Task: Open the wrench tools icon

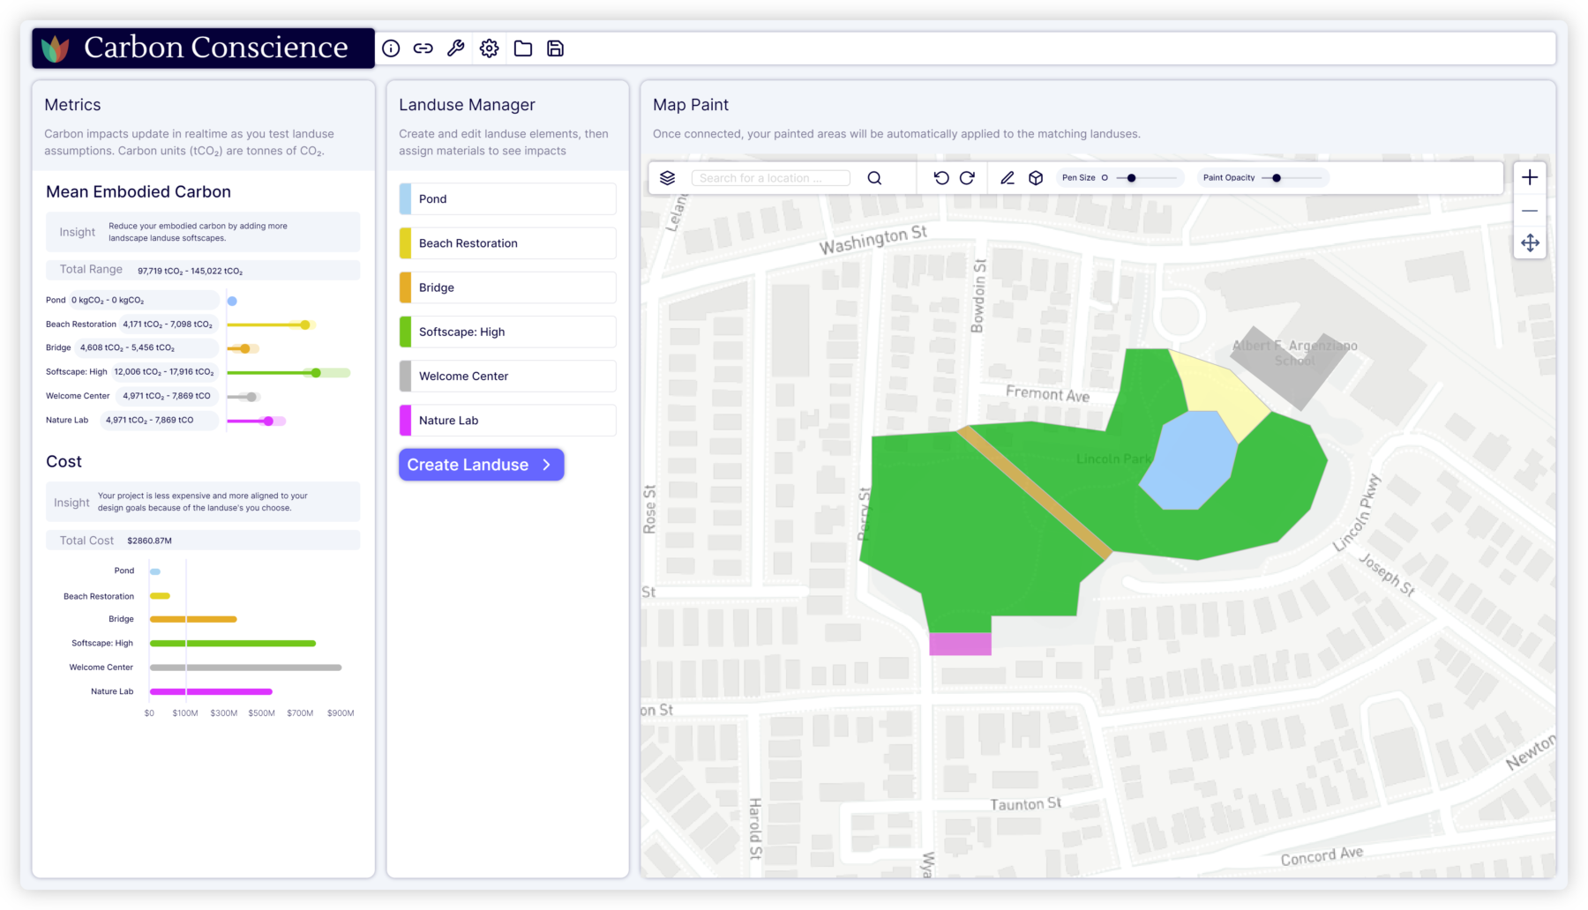Action: (x=456, y=48)
